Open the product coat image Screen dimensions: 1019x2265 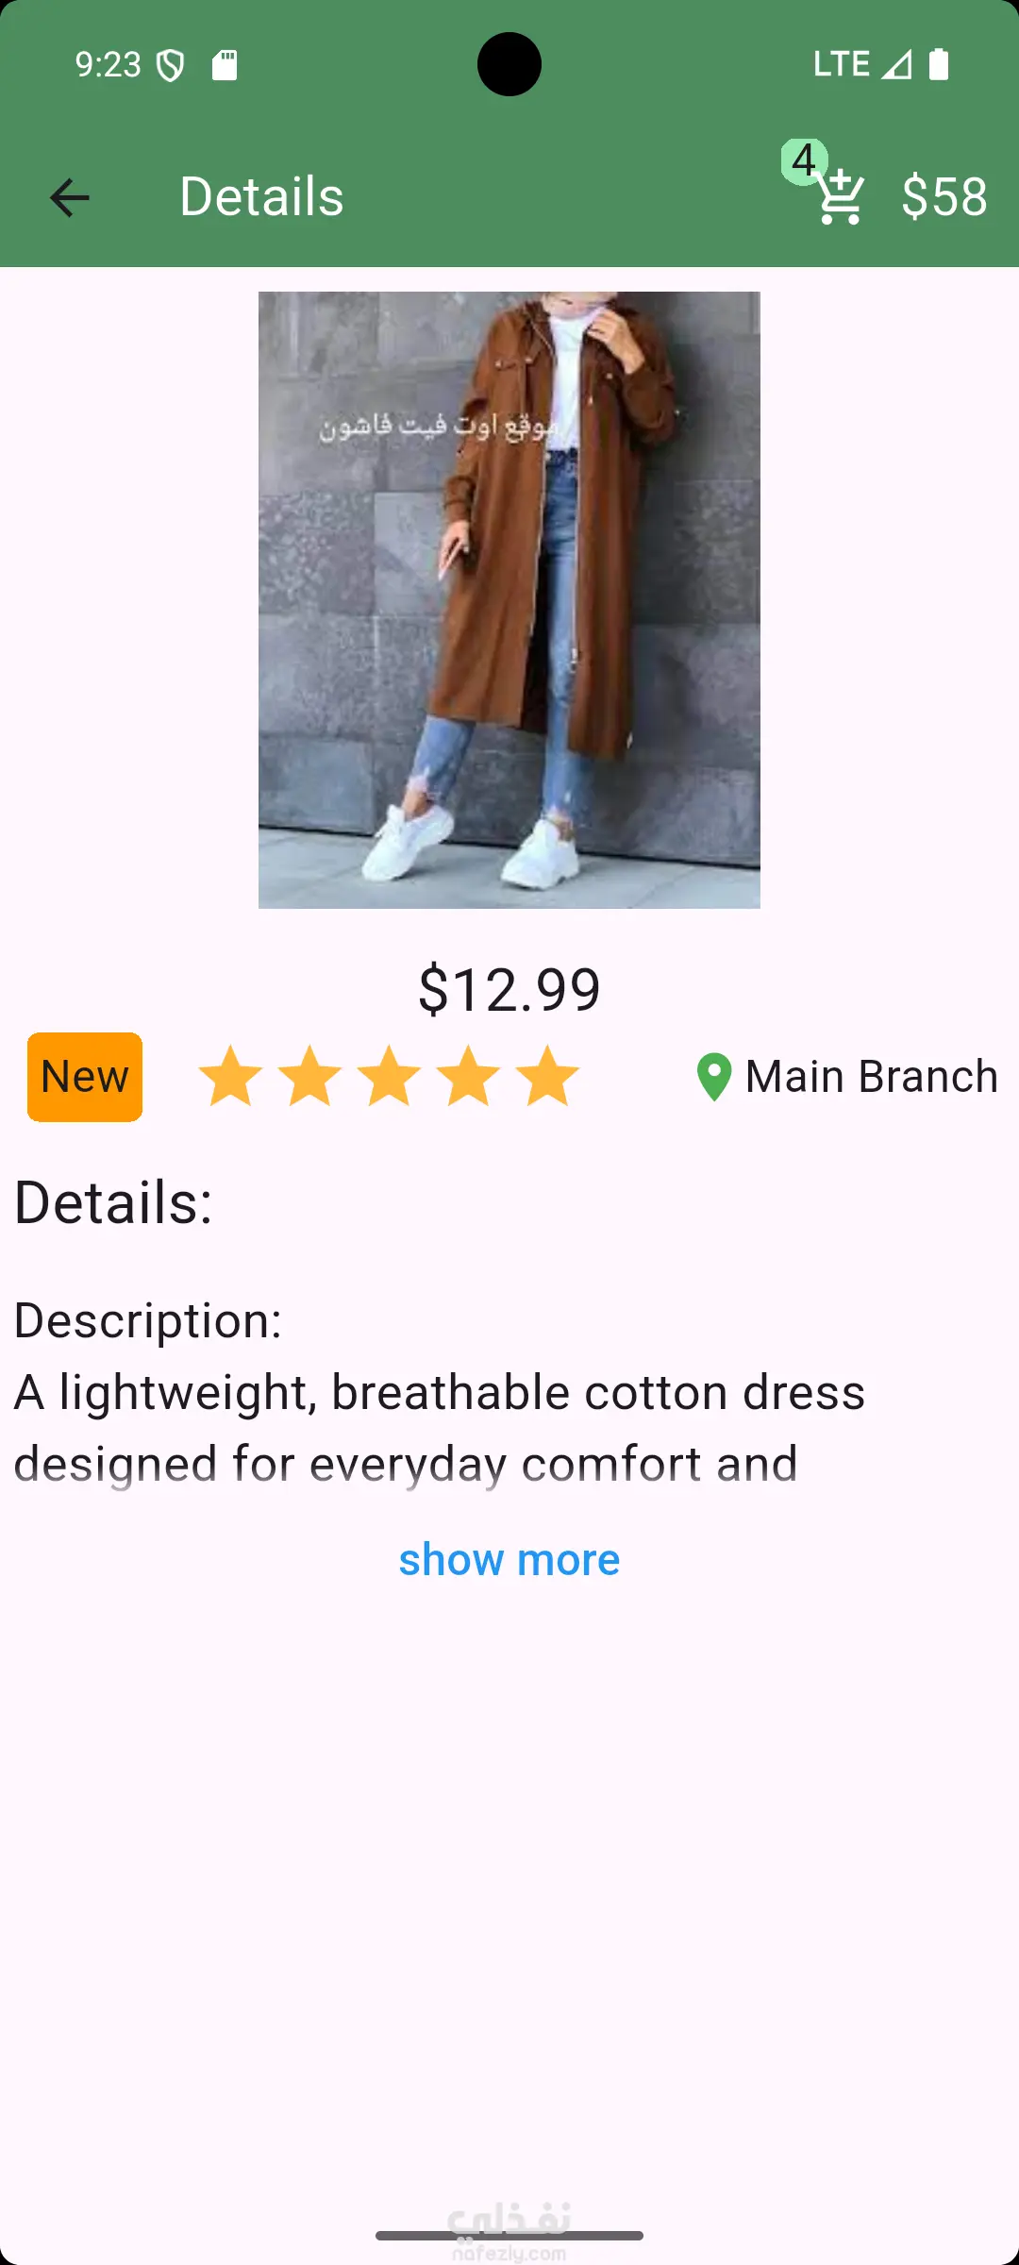509,600
